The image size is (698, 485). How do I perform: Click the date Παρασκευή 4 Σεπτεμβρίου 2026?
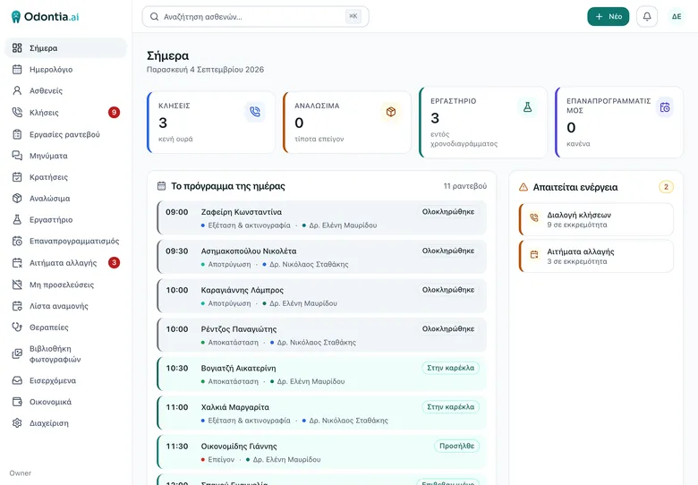[205, 70]
